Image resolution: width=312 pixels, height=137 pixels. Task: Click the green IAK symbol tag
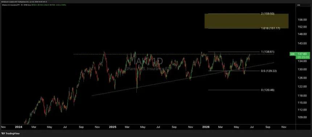click(293, 54)
